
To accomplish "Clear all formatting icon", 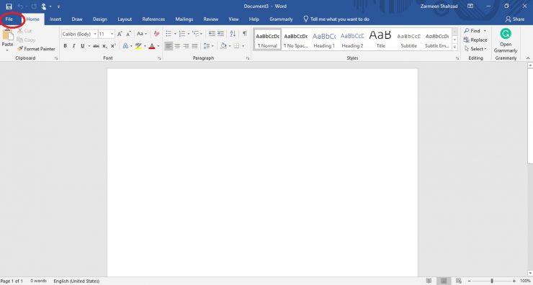I will 156,34.
